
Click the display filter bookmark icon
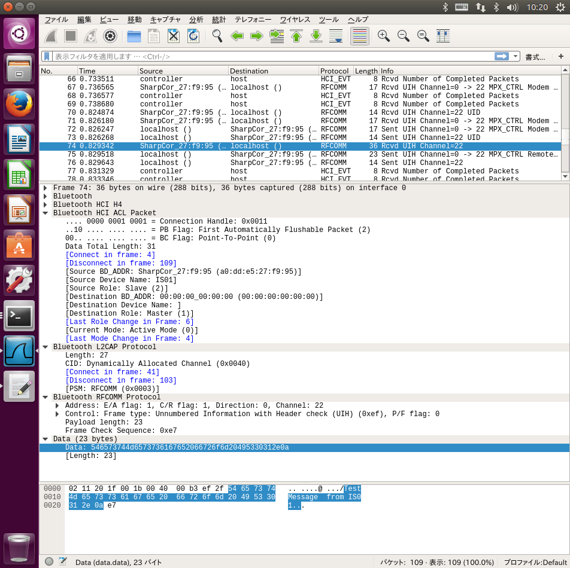(x=47, y=56)
